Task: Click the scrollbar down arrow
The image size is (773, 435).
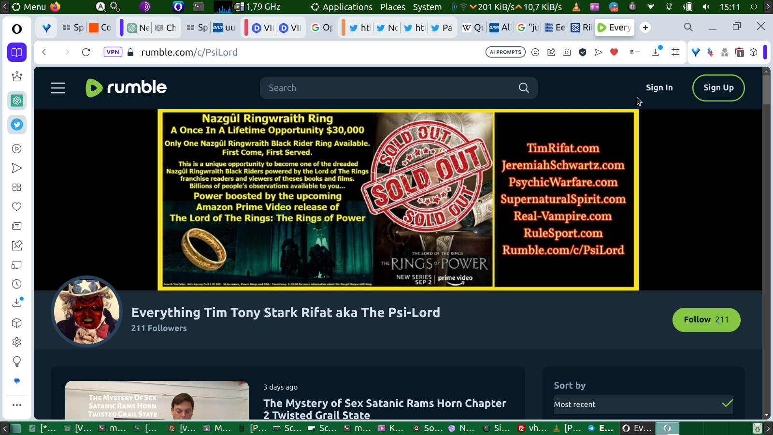Action: pyautogui.click(x=766, y=415)
